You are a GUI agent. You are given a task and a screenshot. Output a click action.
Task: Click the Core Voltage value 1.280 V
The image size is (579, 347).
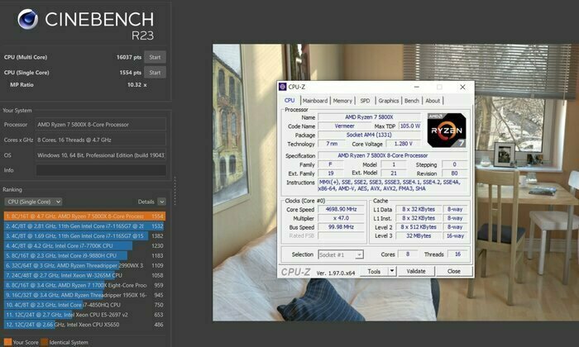pyautogui.click(x=404, y=144)
